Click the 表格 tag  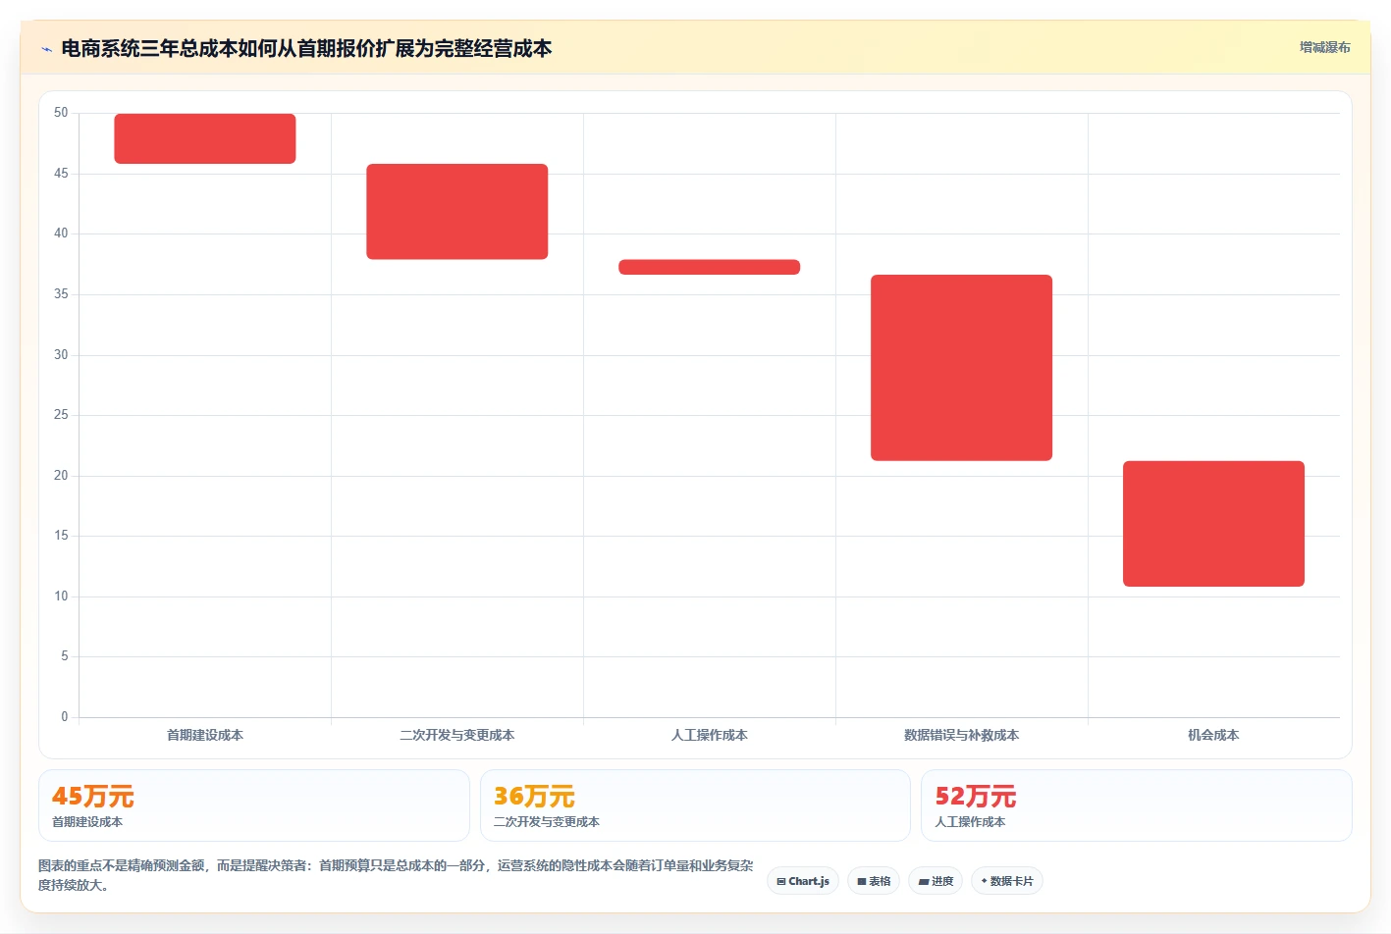pyautogui.click(x=874, y=881)
